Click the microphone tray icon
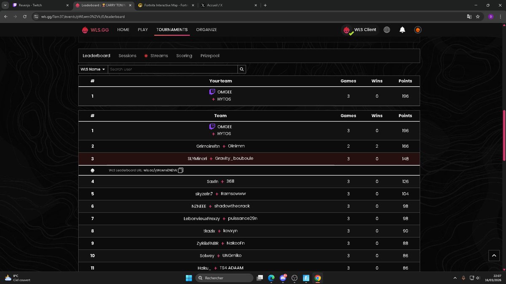This screenshot has height=284, width=506. (463, 278)
